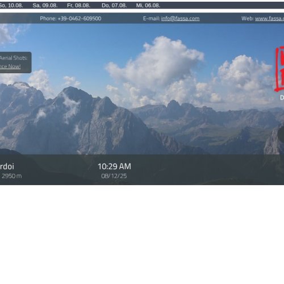284x284 pixels.
Task: Click the 10:29 AM timestamp
Action: pos(114,166)
